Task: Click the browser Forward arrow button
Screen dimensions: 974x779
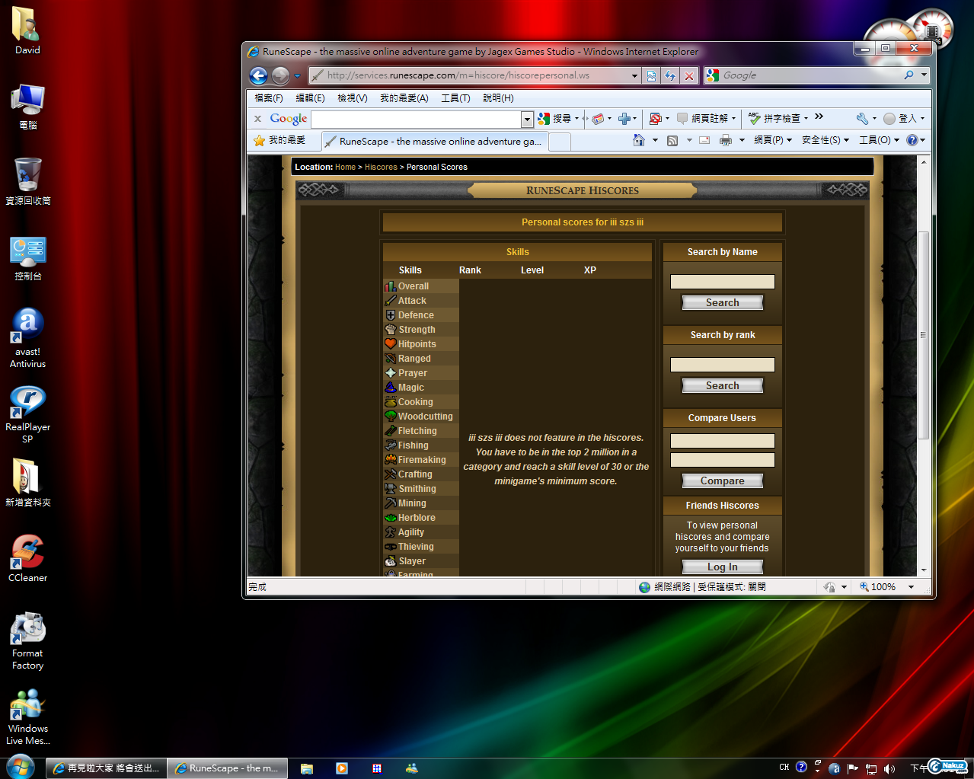Action: pos(280,75)
